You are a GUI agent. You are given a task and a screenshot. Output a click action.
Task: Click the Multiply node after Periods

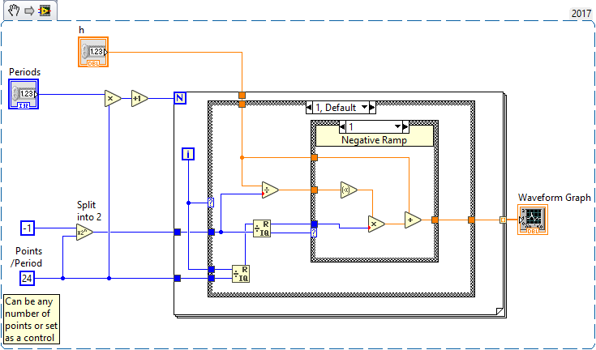113,98
